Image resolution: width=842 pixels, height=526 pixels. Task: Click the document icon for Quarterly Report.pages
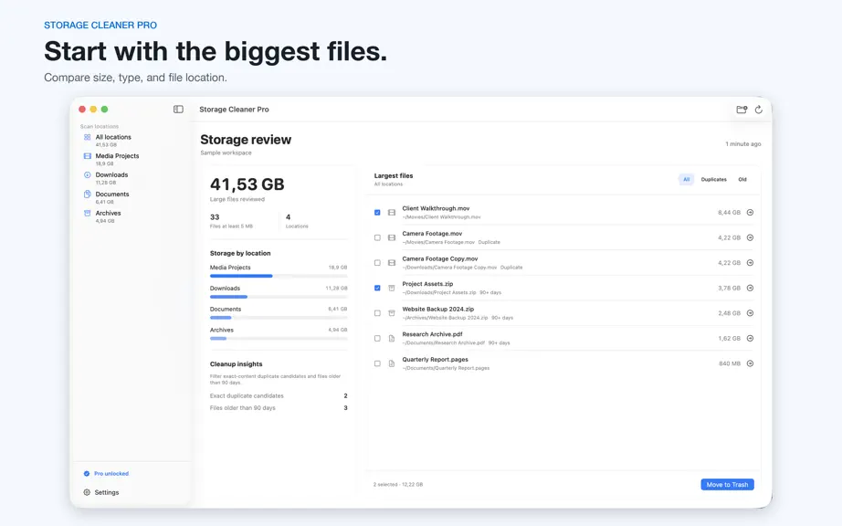[392, 363]
